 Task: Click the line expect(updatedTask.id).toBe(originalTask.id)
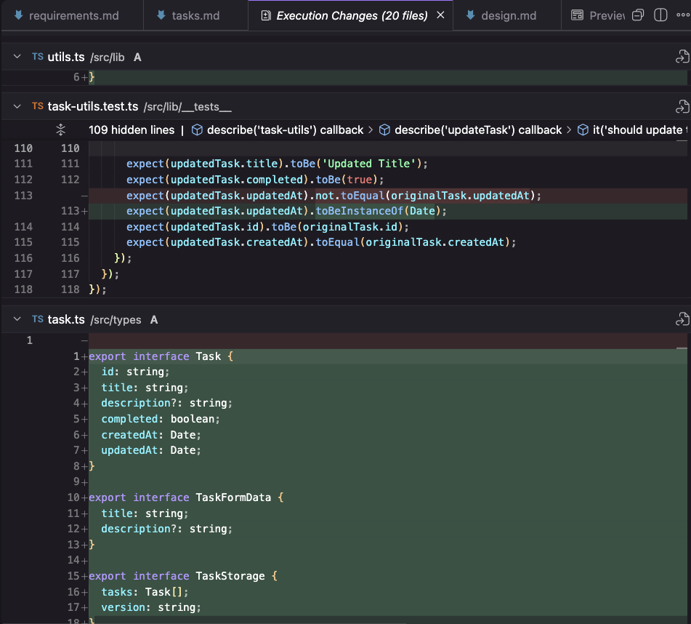tap(388, 227)
